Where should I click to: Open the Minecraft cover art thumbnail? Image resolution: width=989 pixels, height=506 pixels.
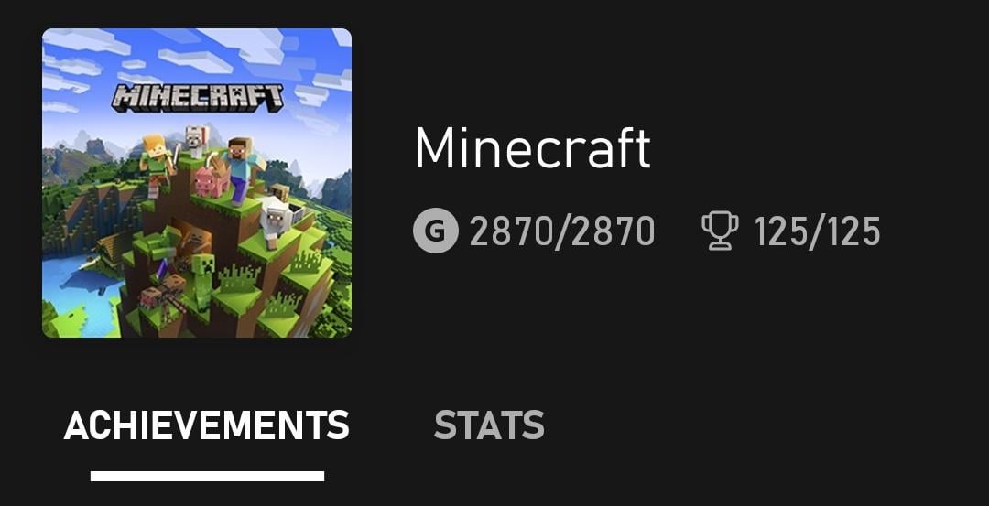click(197, 183)
